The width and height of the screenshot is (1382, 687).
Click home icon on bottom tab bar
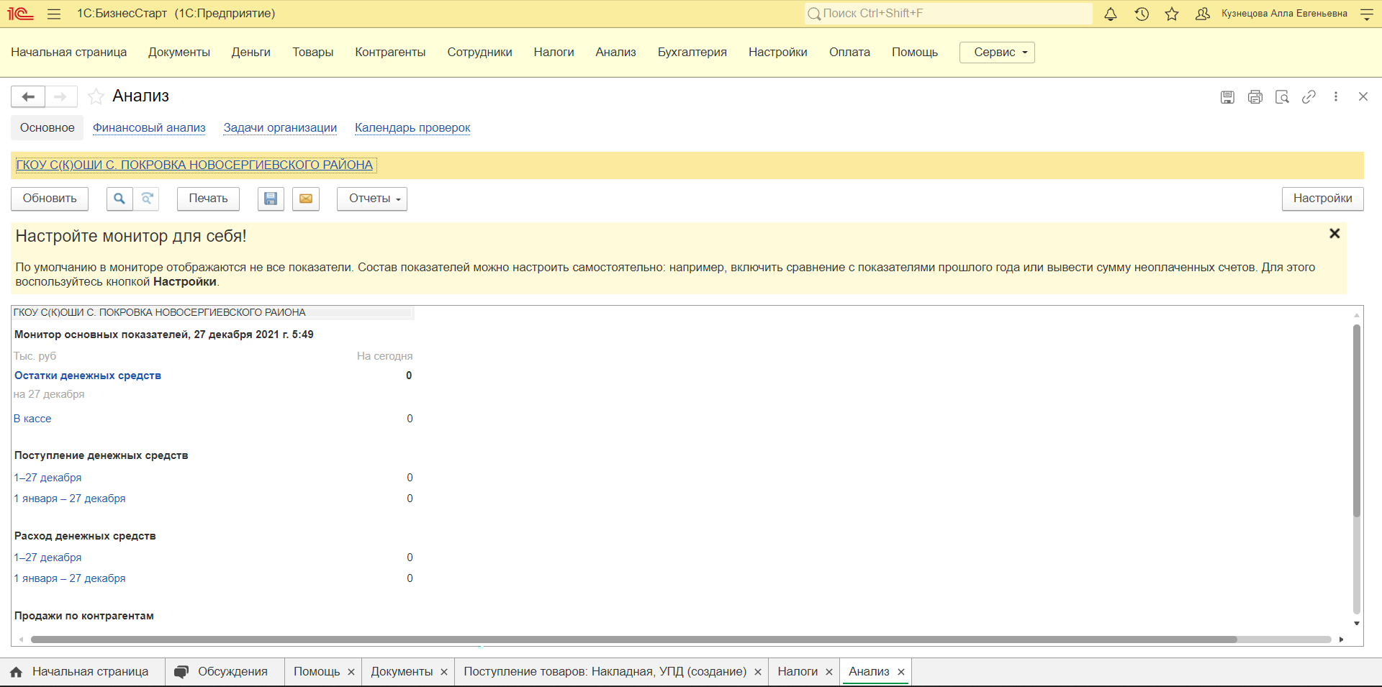[x=16, y=672]
